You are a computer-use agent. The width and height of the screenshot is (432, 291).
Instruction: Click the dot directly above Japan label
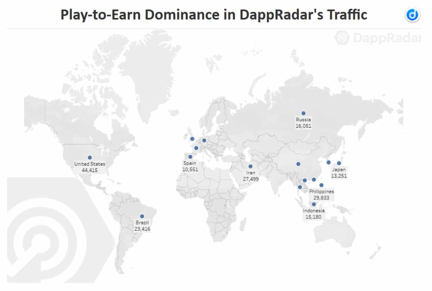pos(339,163)
